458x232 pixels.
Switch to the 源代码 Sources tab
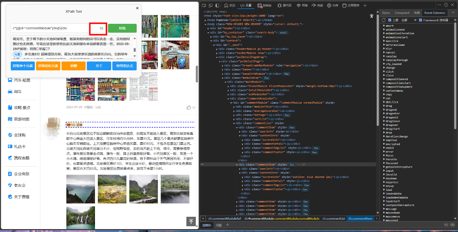(284, 5)
